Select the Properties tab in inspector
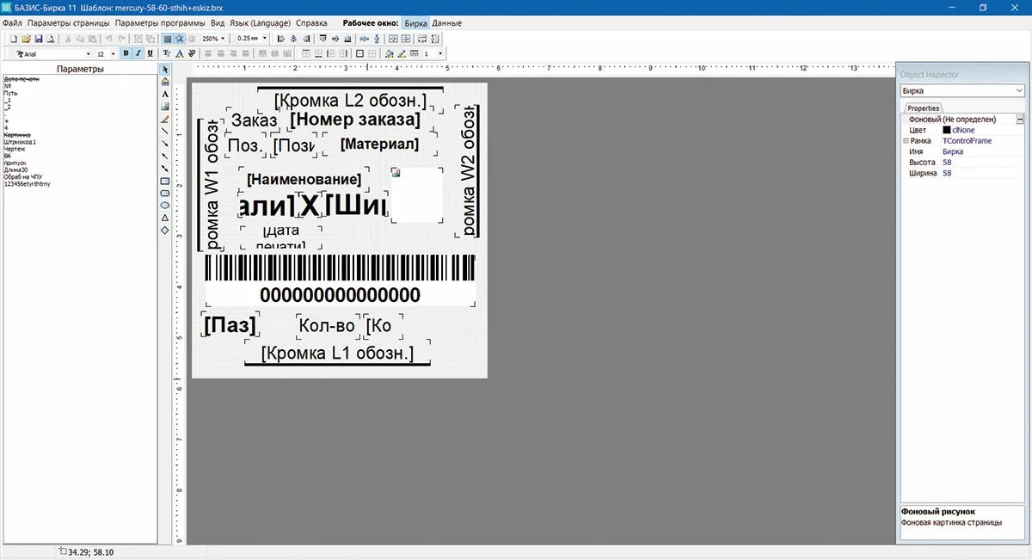Screen dimensions: 1032x560 click(924, 108)
